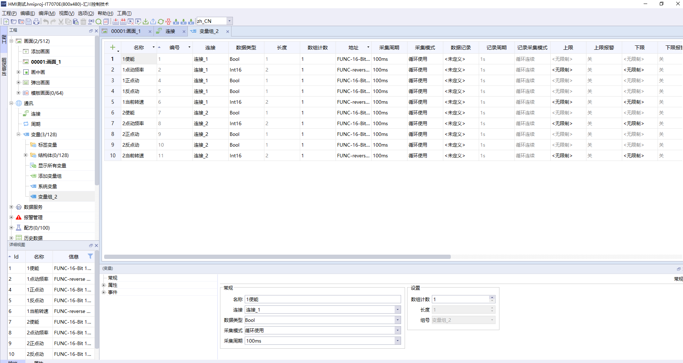Switch to the 连接 editor tab
This screenshot has width=683, height=363.
click(170, 31)
